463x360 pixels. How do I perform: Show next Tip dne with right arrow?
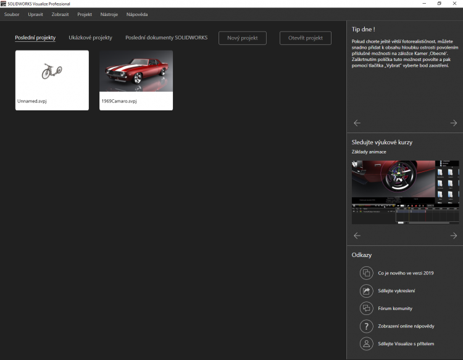point(454,123)
